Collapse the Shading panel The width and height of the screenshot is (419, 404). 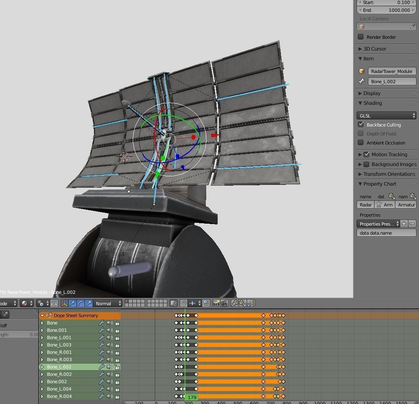[360, 103]
